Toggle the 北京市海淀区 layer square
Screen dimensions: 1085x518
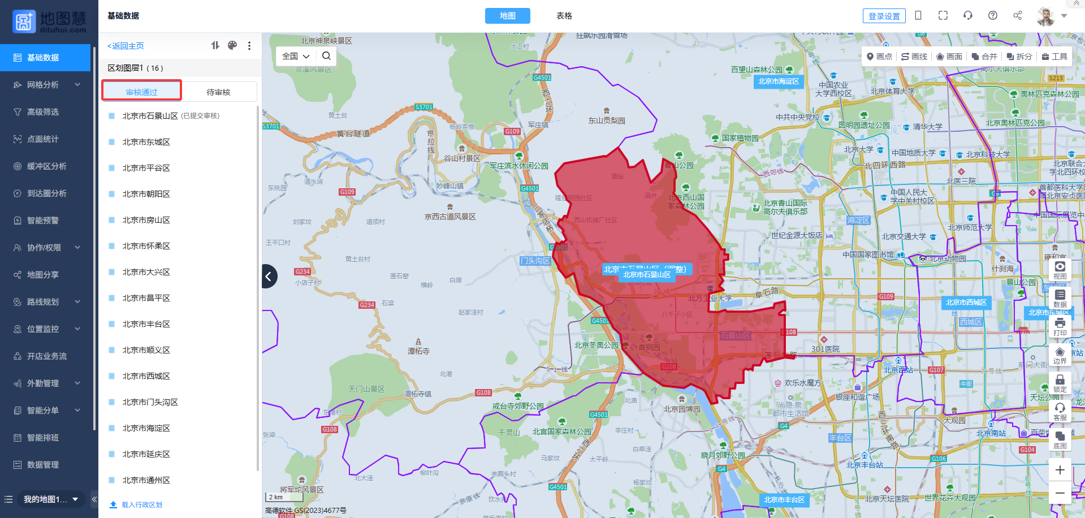[112, 428]
